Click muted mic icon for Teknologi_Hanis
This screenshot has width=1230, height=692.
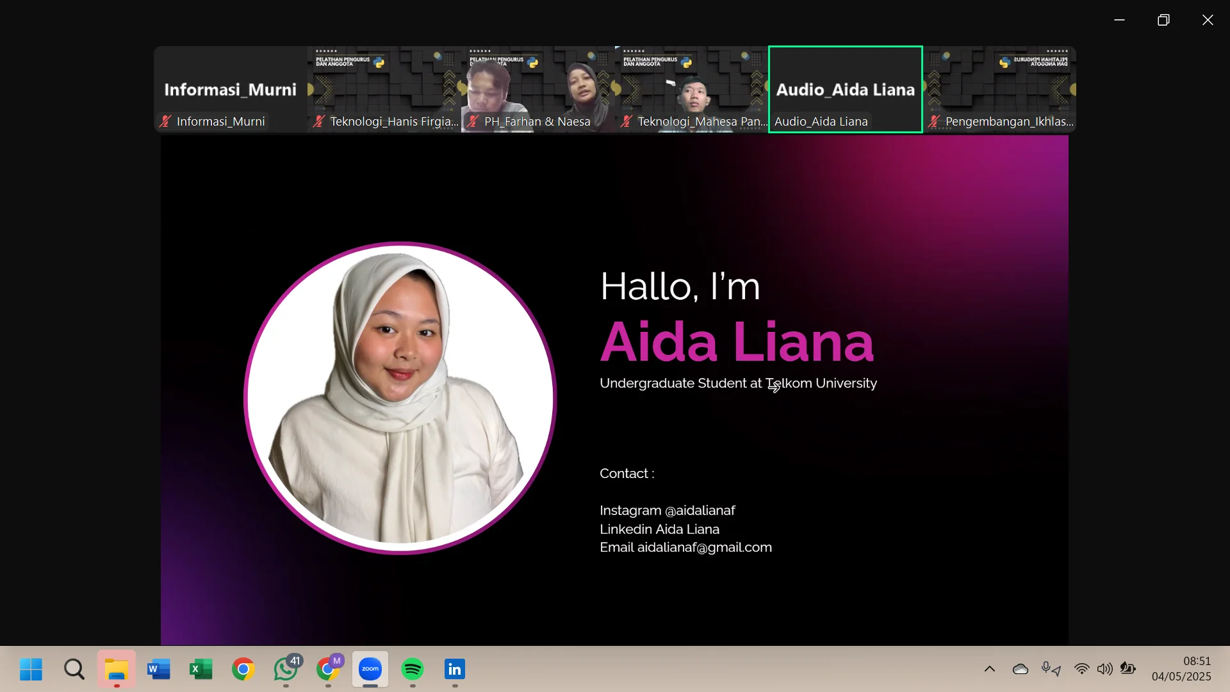pos(319,121)
